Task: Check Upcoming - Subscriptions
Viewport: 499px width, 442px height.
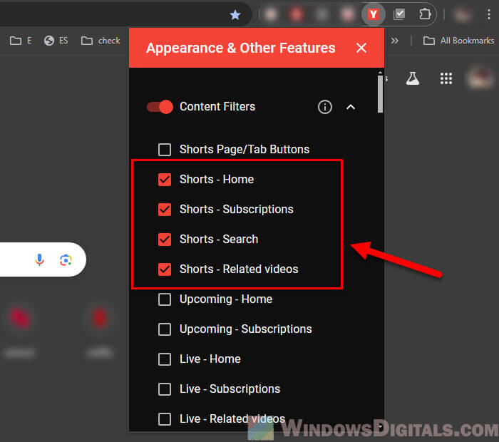Action: click(x=165, y=329)
